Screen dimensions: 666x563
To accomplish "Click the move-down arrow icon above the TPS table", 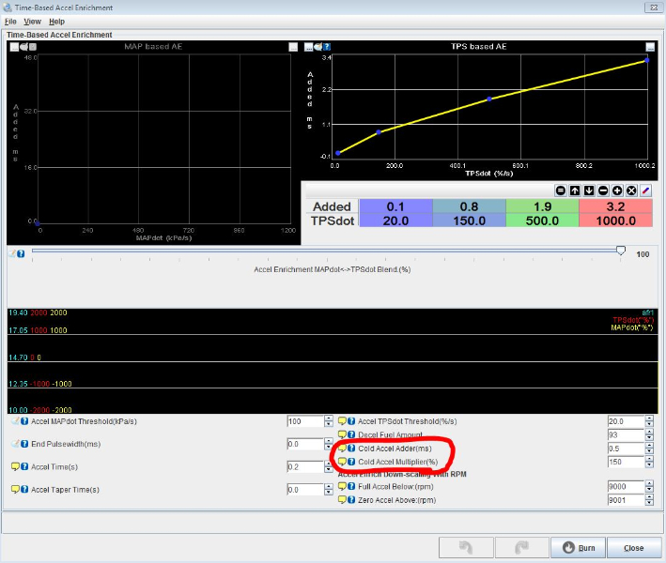I will pos(588,190).
